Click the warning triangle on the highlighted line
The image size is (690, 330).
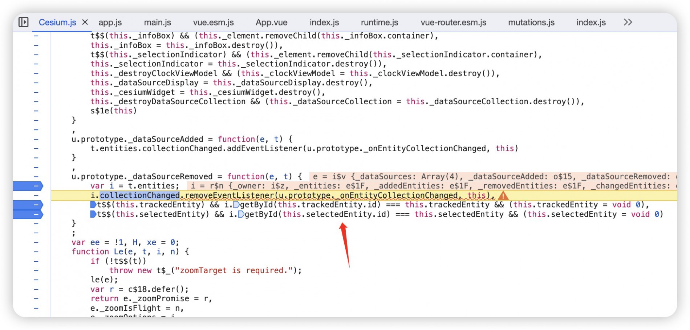503,196
